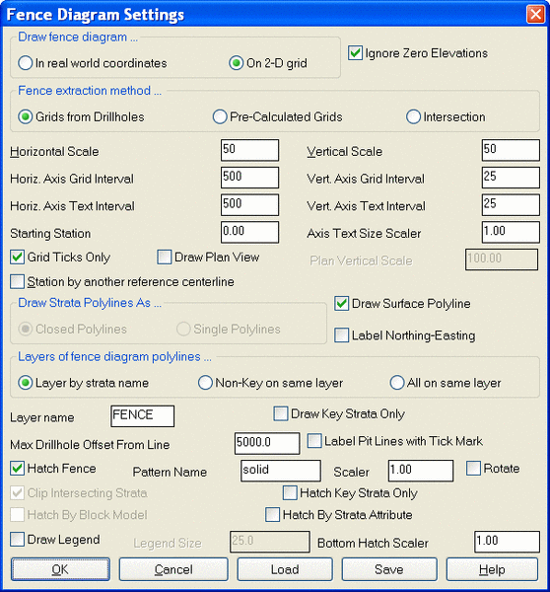
Task: Click the Horizontal Scale input field
Action: 249,150
